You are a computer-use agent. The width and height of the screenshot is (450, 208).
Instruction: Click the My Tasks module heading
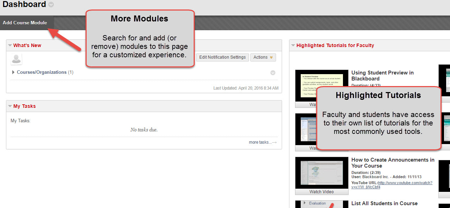[x=24, y=106]
